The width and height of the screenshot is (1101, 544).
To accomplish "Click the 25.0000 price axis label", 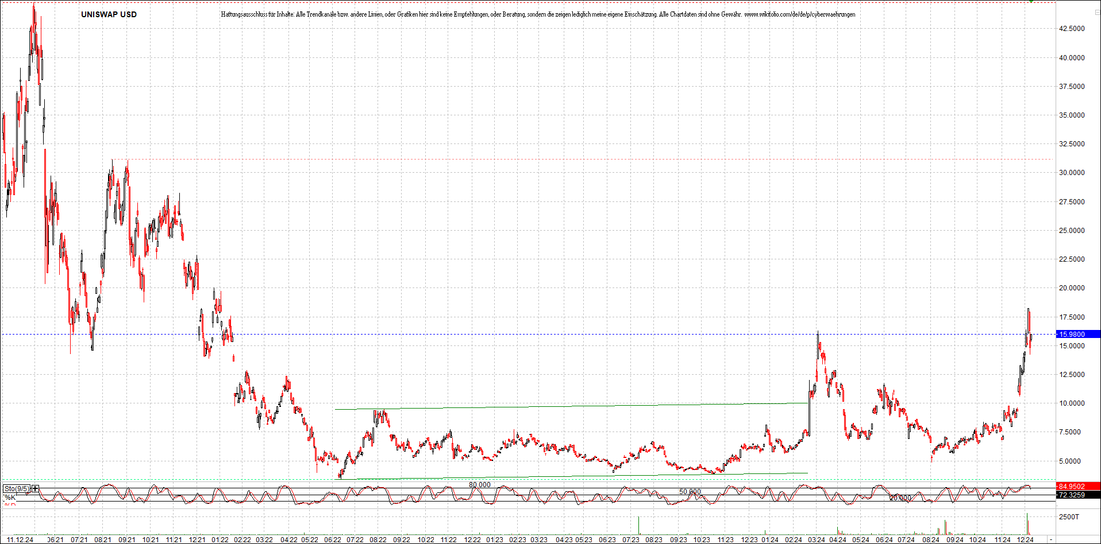I will (x=1072, y=231).
